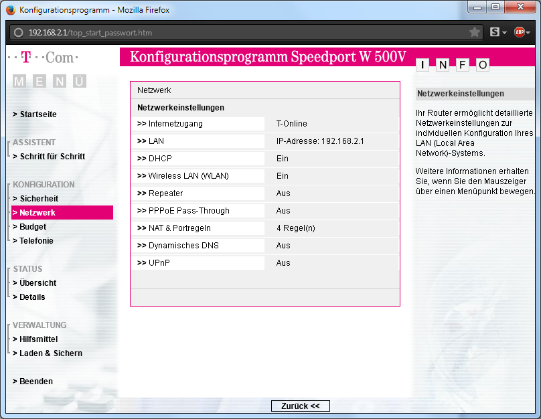The image size is (541, 419).
Task: Maximize the Firefox window
Action: click(x=495, y=7)
